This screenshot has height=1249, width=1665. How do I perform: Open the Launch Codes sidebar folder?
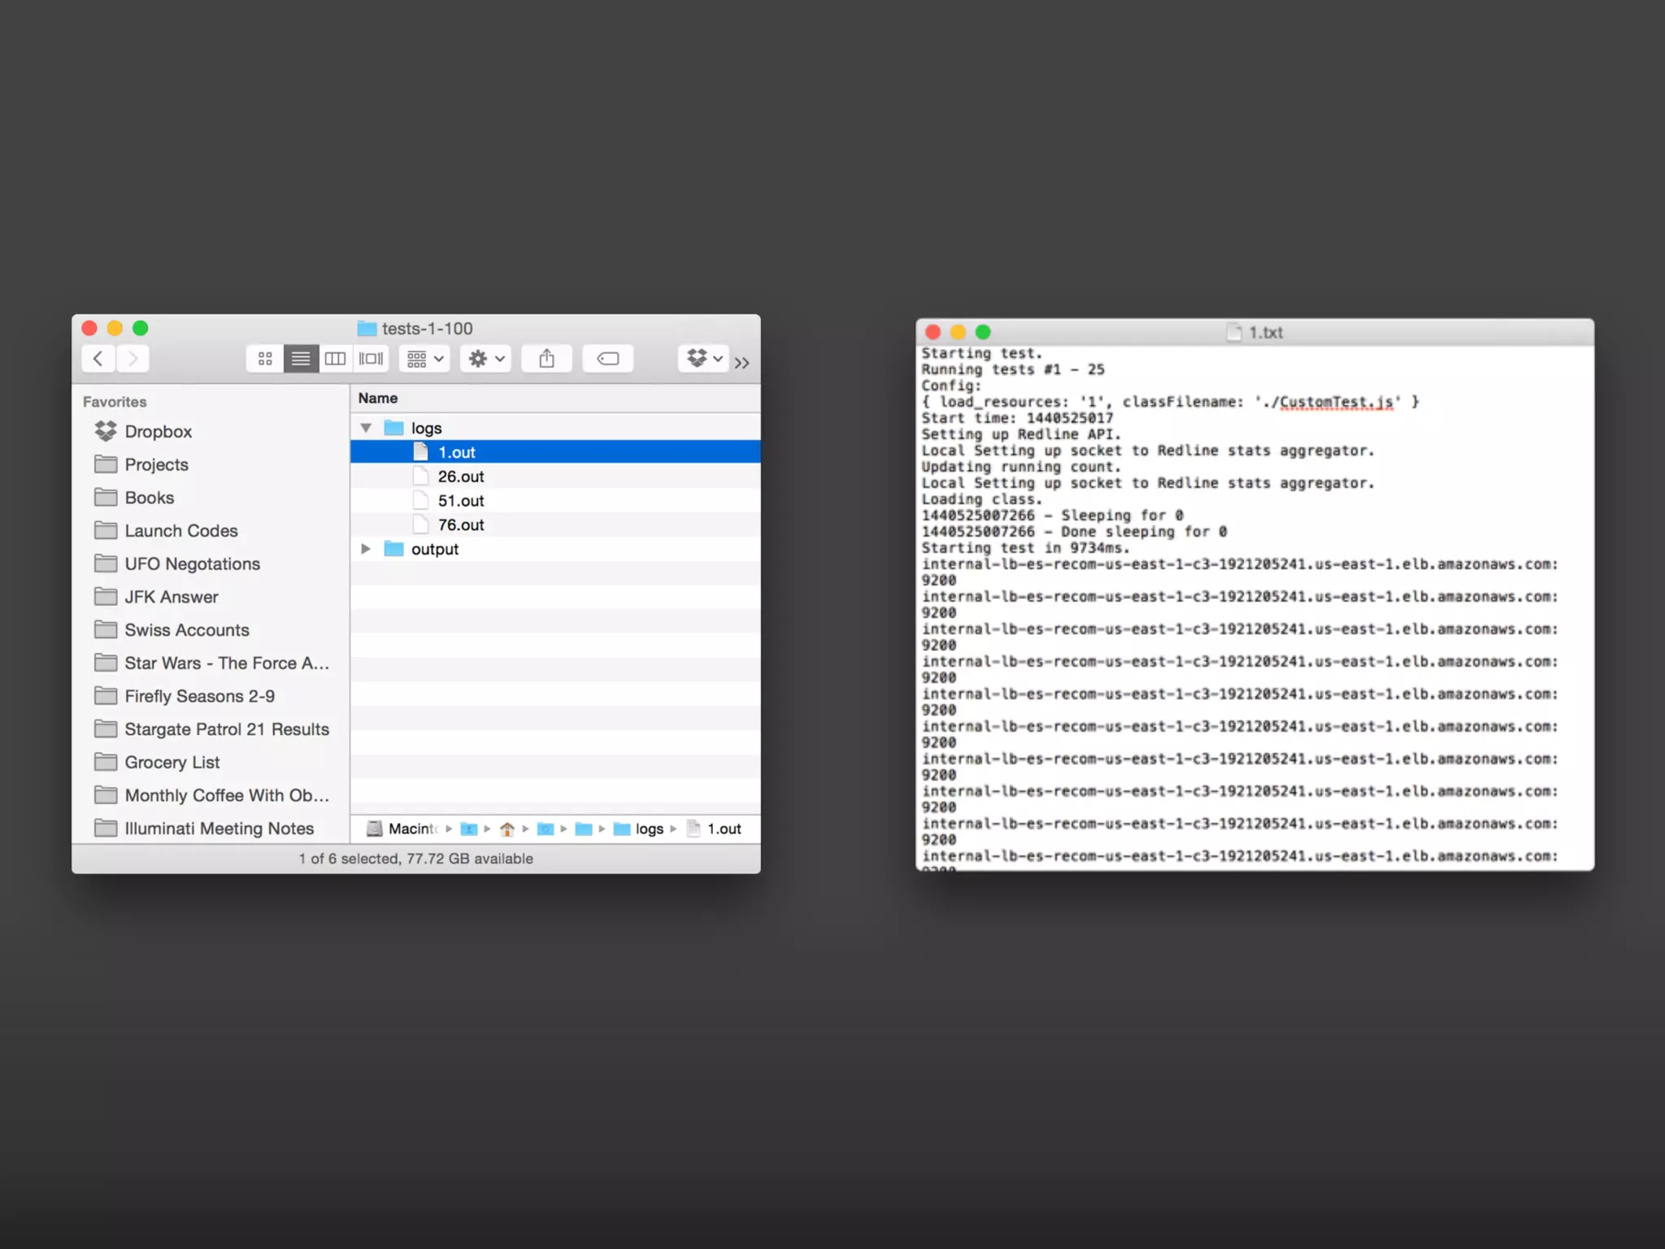(180, 531)
